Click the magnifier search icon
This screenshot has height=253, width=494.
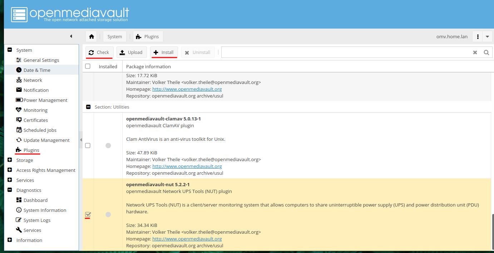tap(486, 53)
